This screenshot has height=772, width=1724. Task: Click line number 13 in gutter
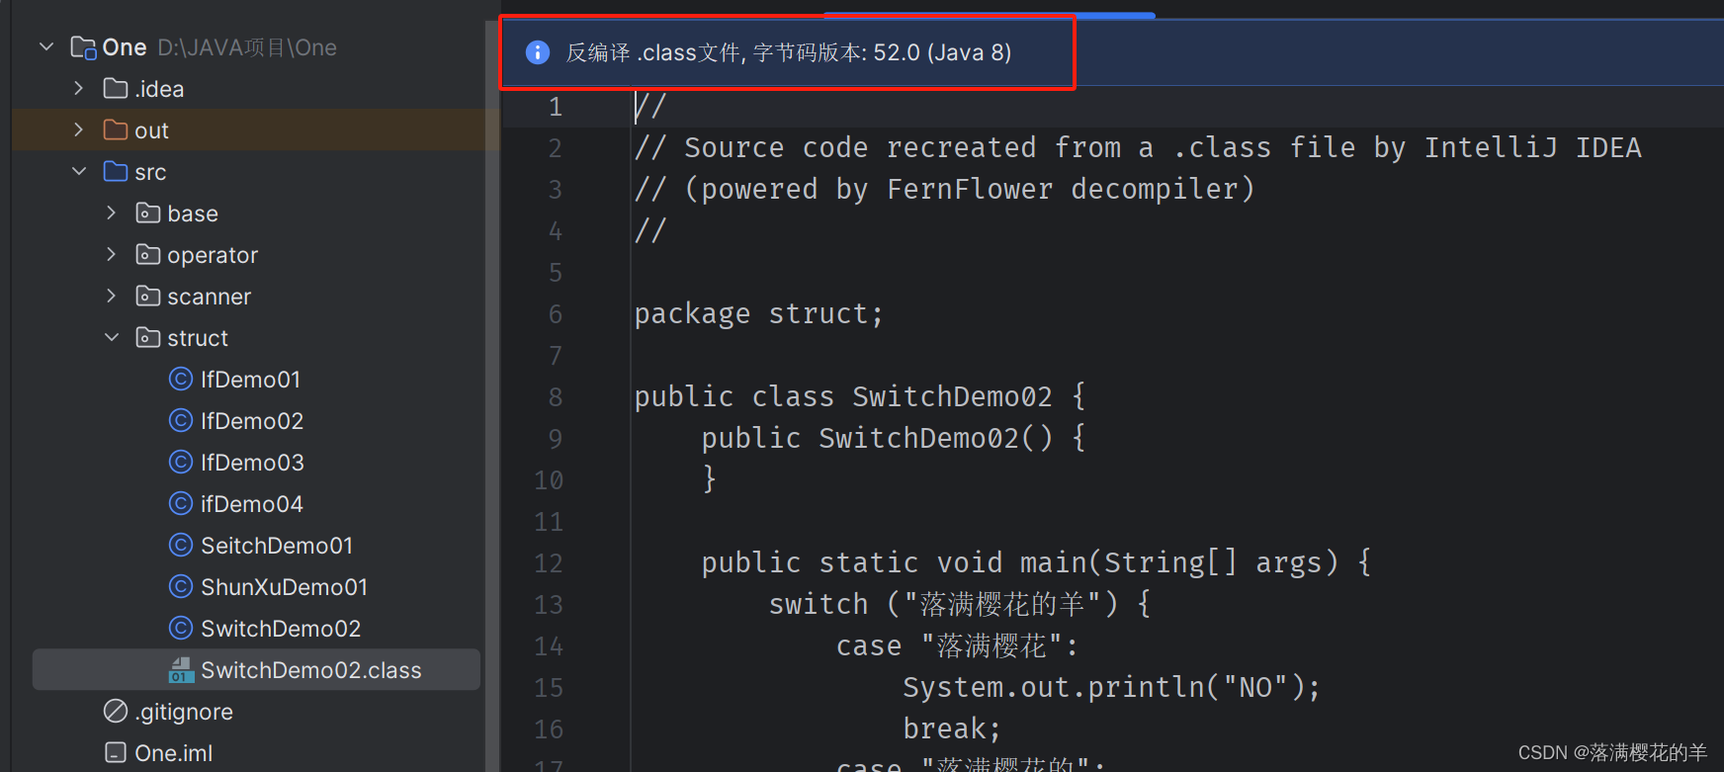coord(549,605)
